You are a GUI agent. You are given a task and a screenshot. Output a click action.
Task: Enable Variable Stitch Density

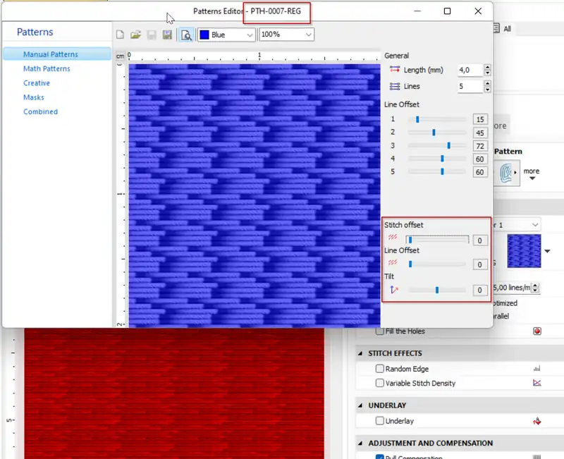point(379,383)
